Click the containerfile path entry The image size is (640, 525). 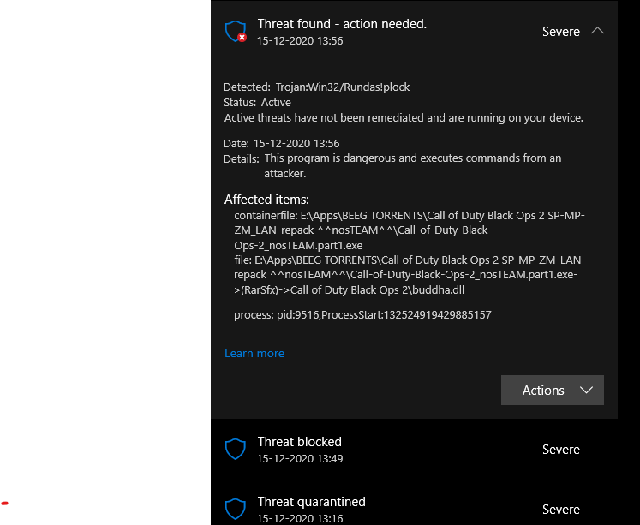click(x=410, y=230)
